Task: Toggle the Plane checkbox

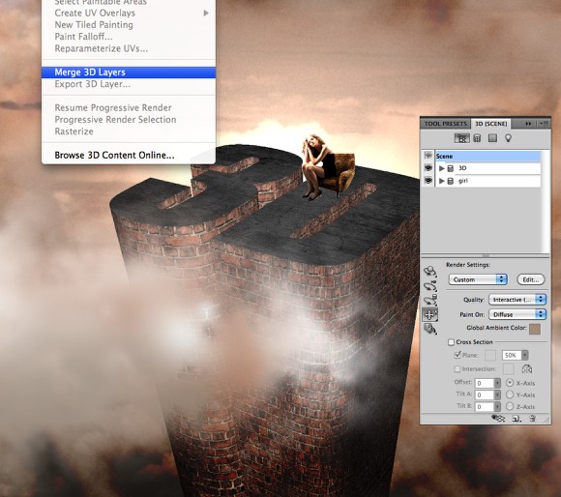Action: (x=458, y=355)
